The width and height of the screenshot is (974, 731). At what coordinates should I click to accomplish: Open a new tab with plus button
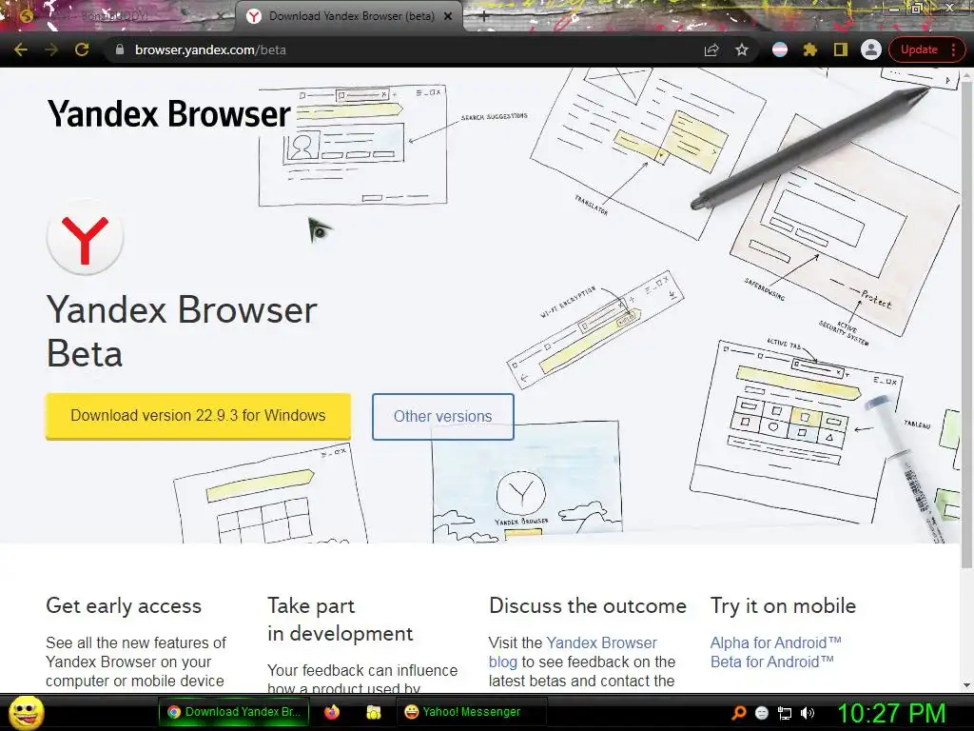point(483,17)
